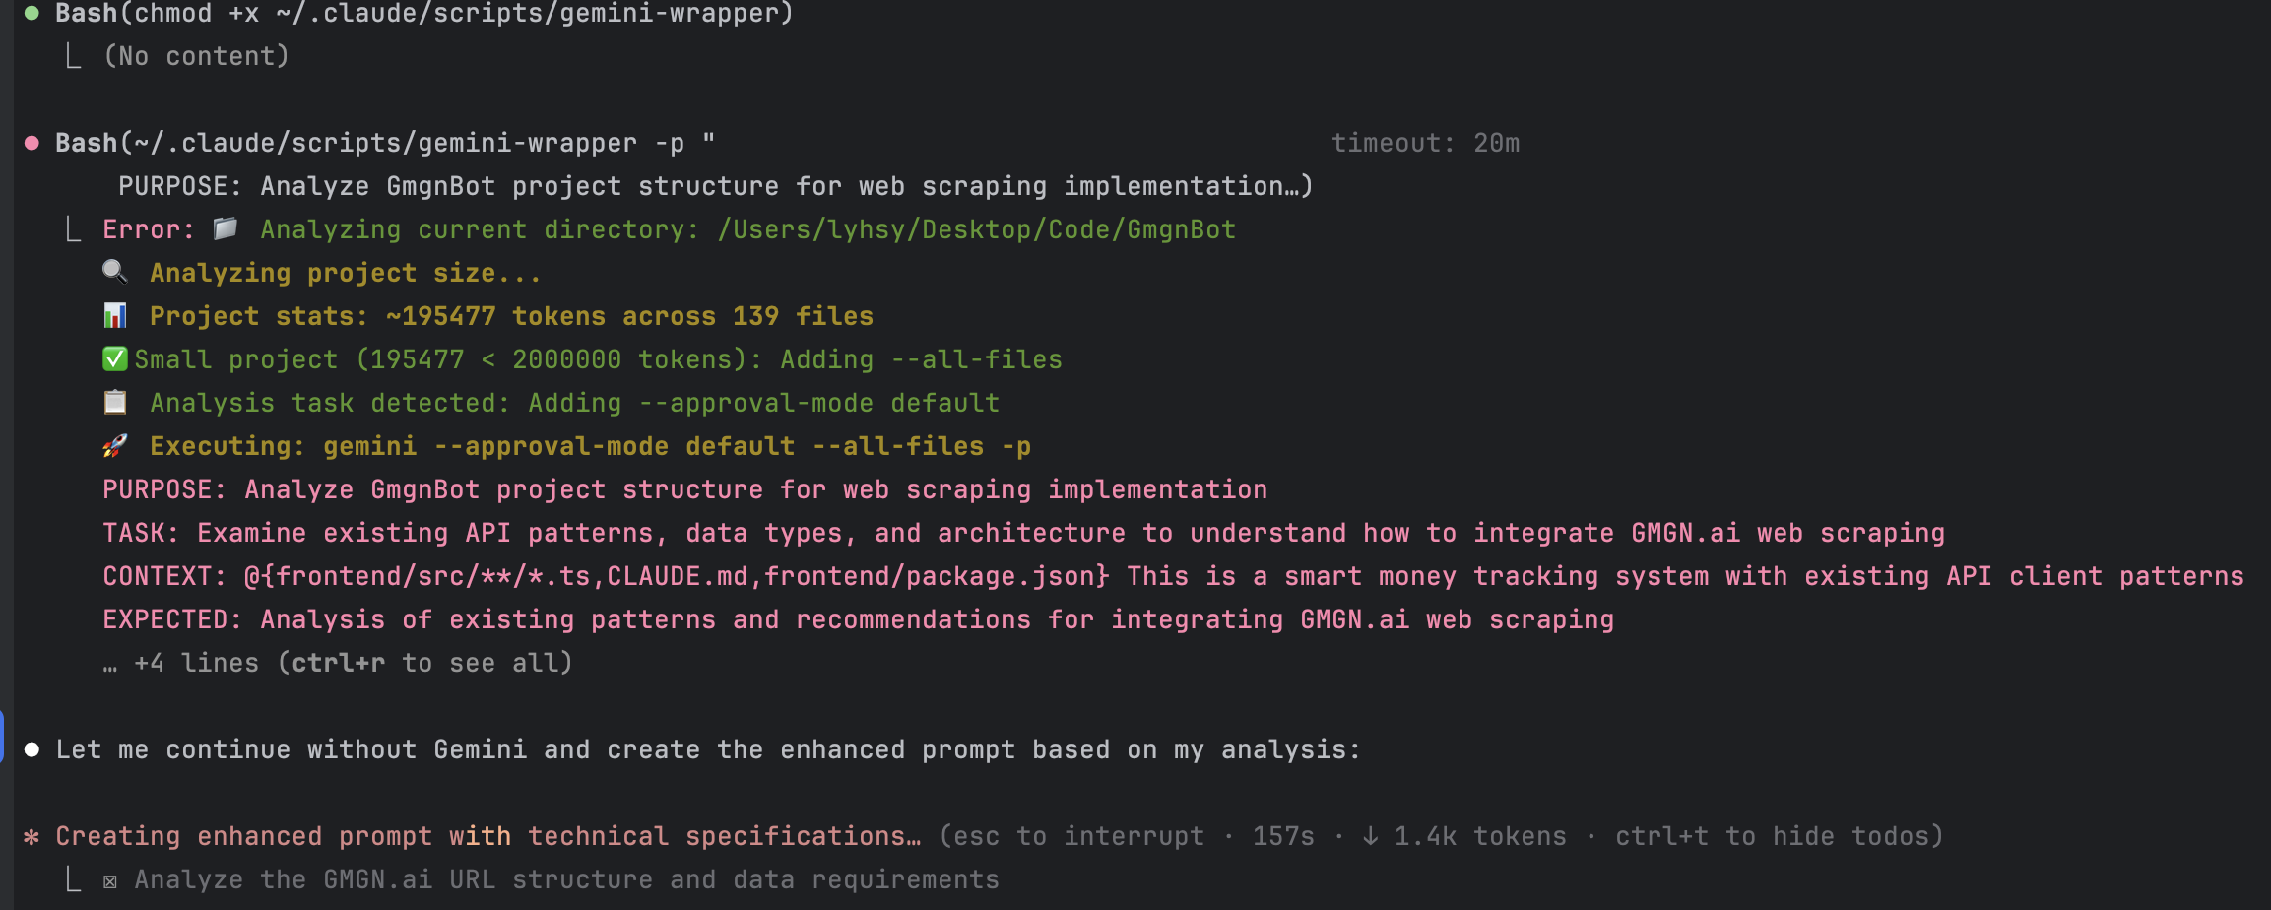Screen dimensions: 2271x910
Task: Click the tree branch connector before (No content)
Action: (73, 57)
